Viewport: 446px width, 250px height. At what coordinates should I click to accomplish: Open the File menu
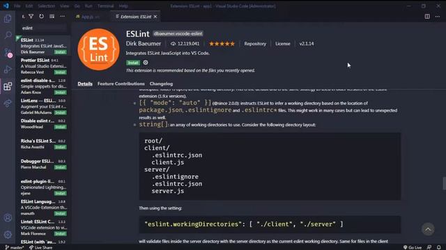click(x=17, y=6)
